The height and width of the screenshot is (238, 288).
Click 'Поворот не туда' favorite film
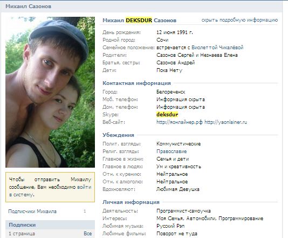[177, 234]
